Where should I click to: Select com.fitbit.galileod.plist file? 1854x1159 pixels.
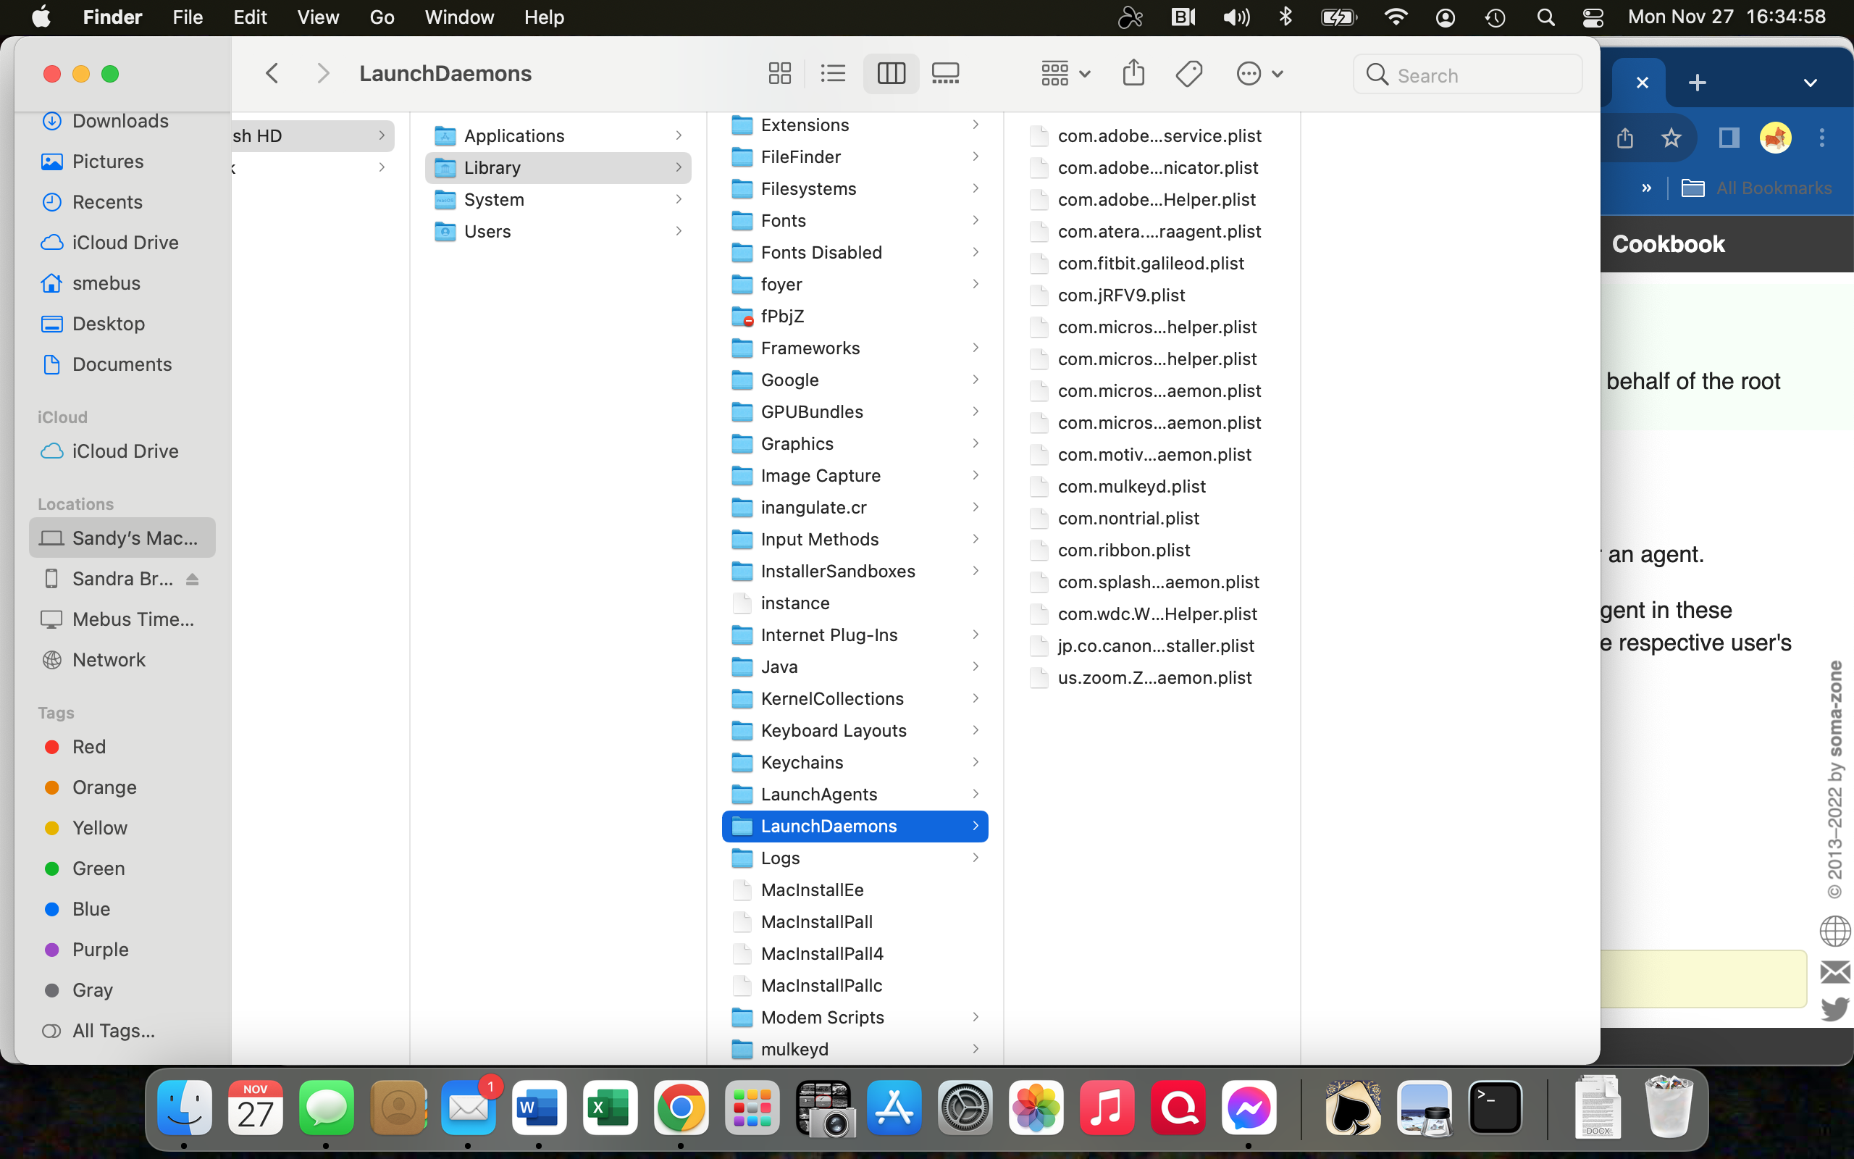[x=1150, y=263]
